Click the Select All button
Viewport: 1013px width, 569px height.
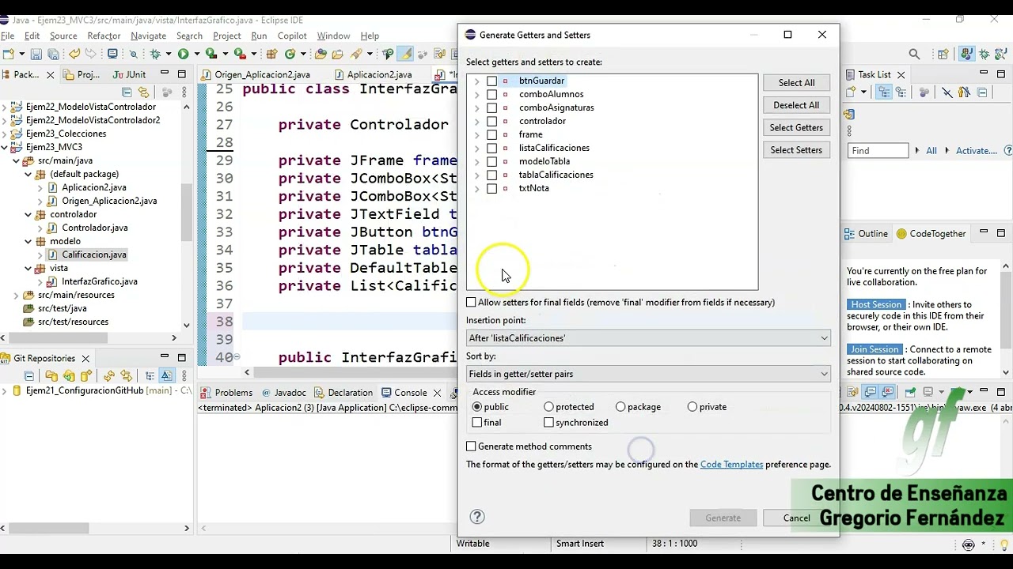click(x=796, y=83)
